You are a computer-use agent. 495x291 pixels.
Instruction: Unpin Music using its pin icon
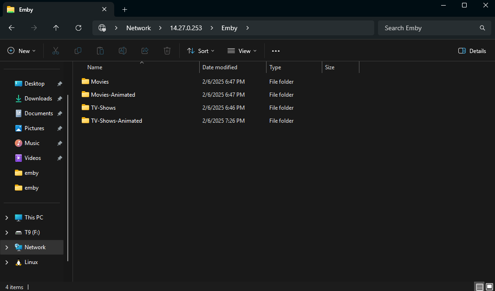pyautogui.click(x=59, y=143)
